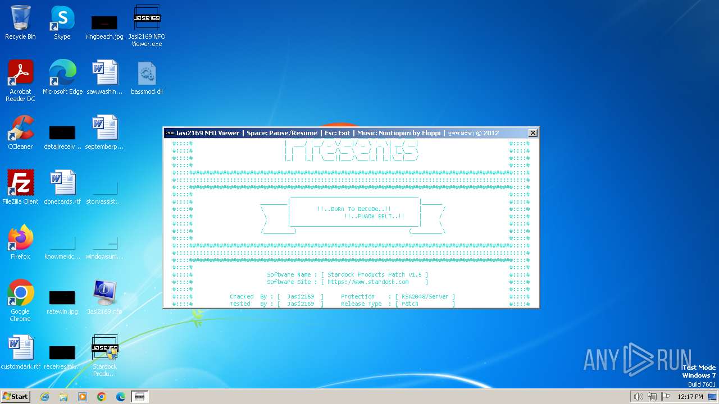The image size is (719, 404).
Task: Open Acrobat Reader DC shortcut
Action: [20, 81]
